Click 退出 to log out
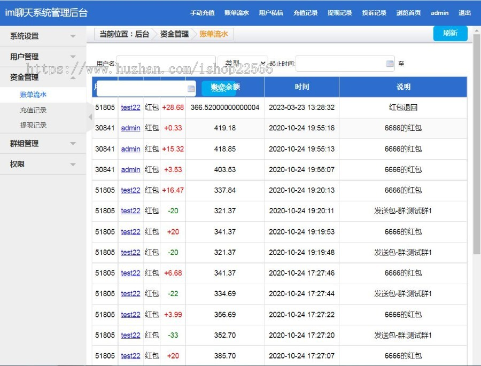The height and width of the screenshot is (366, 481). 464,13
